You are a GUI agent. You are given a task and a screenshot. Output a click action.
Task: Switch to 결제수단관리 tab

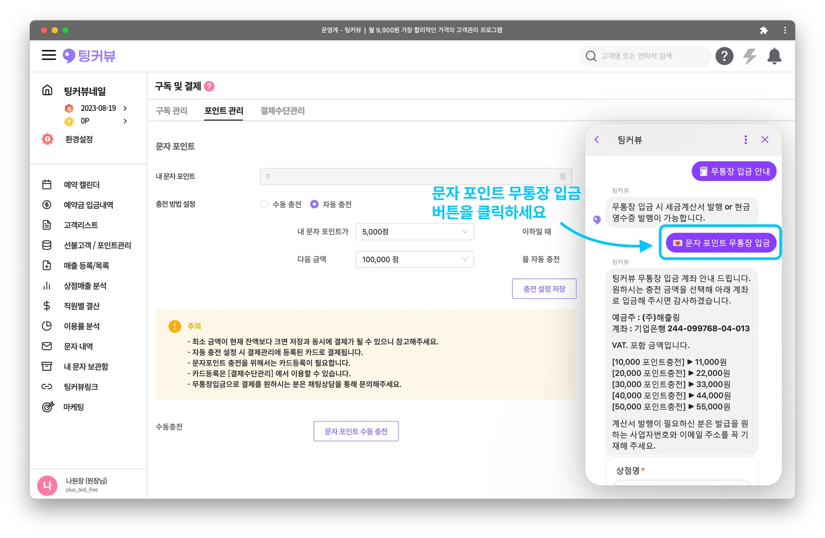282,111
